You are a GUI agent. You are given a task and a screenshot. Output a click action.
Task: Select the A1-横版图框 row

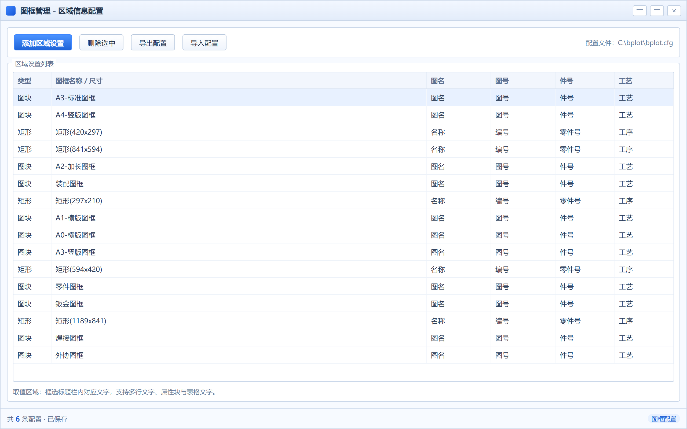tap(343, 218)
